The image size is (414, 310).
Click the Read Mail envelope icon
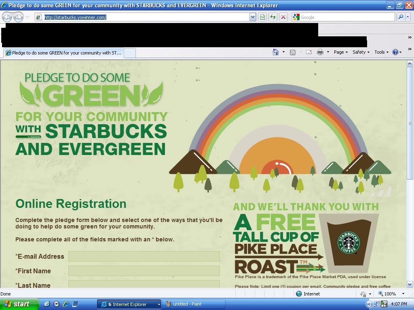[308, 52]
